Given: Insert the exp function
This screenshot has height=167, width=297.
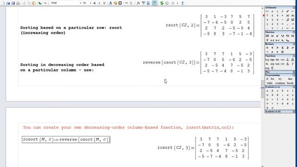Looking at the screenshot, I should (x=267, y=68).
